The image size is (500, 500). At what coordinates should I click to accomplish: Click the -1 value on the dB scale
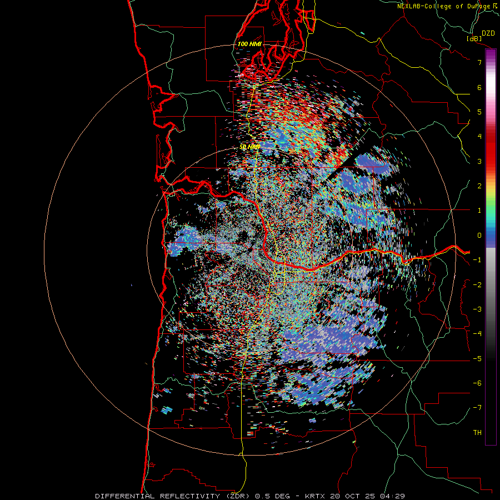477,260
